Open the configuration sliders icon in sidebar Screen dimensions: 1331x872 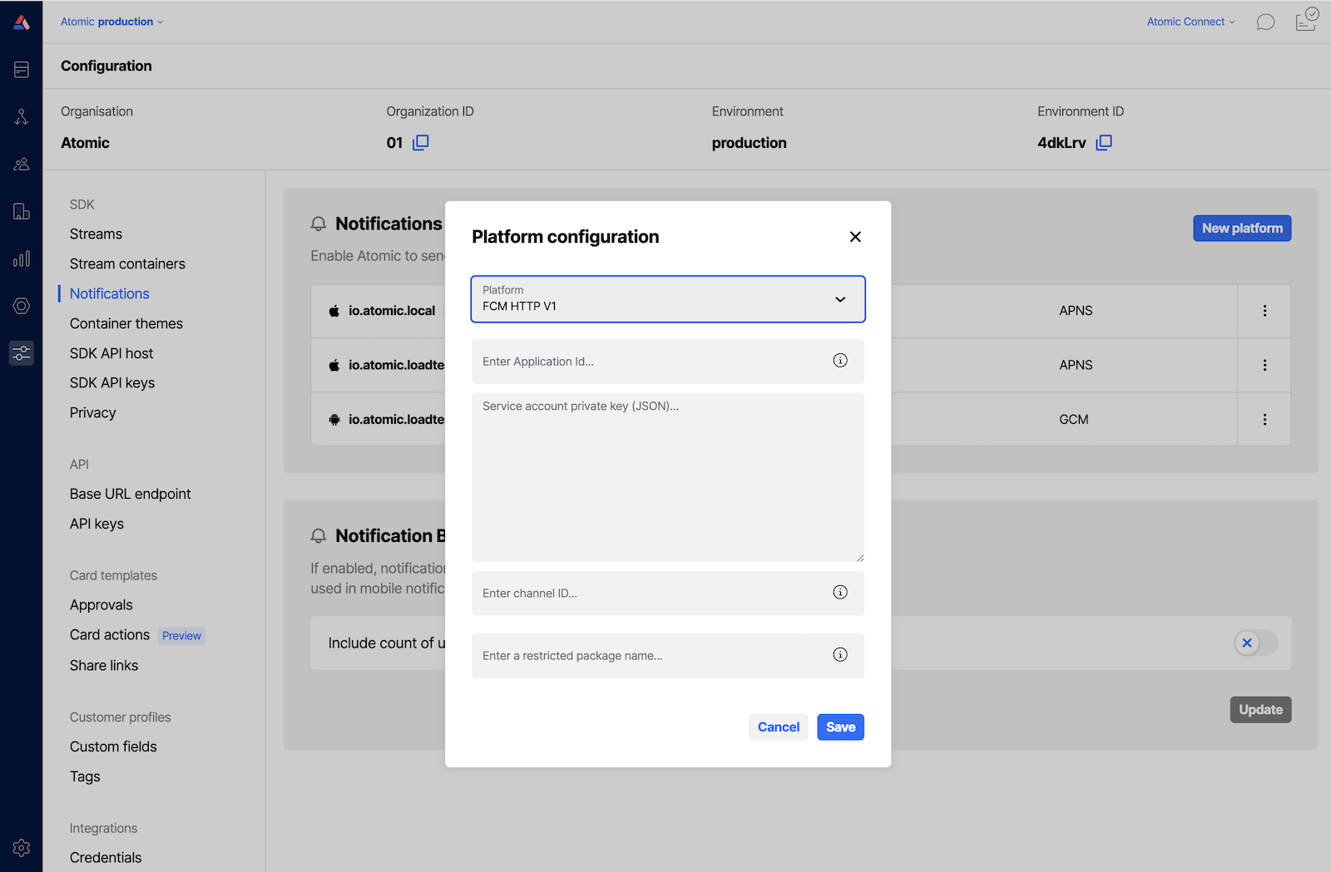point(22,353)
